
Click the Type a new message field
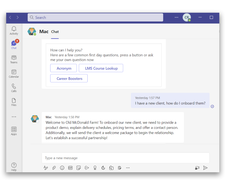[126, 158]
